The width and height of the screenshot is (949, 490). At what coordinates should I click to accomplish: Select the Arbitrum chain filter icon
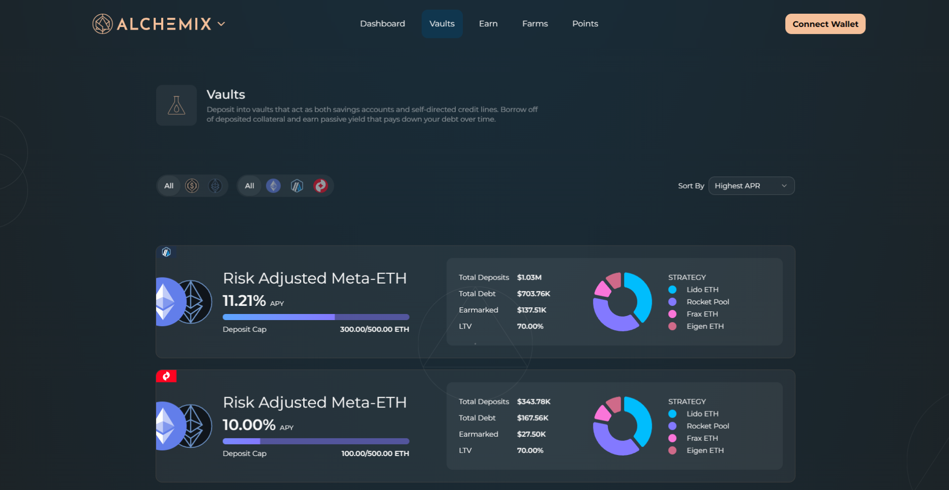pos(297,186)
